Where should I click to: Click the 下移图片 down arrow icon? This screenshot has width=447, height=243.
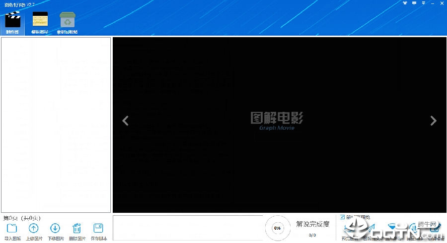tap(55, 229)
